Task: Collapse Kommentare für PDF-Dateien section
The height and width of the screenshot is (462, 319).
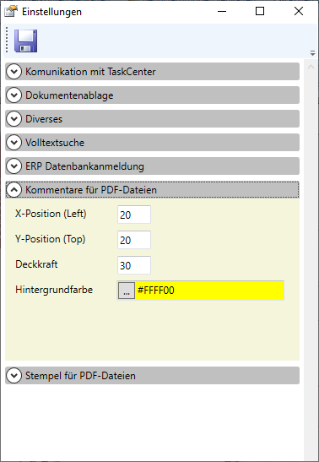Action: [152, 190]
